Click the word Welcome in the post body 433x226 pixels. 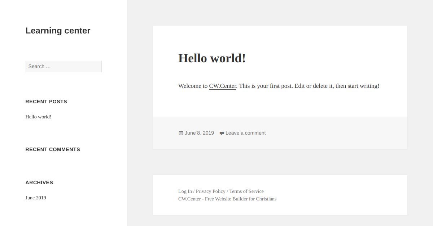tap(193, 86)
